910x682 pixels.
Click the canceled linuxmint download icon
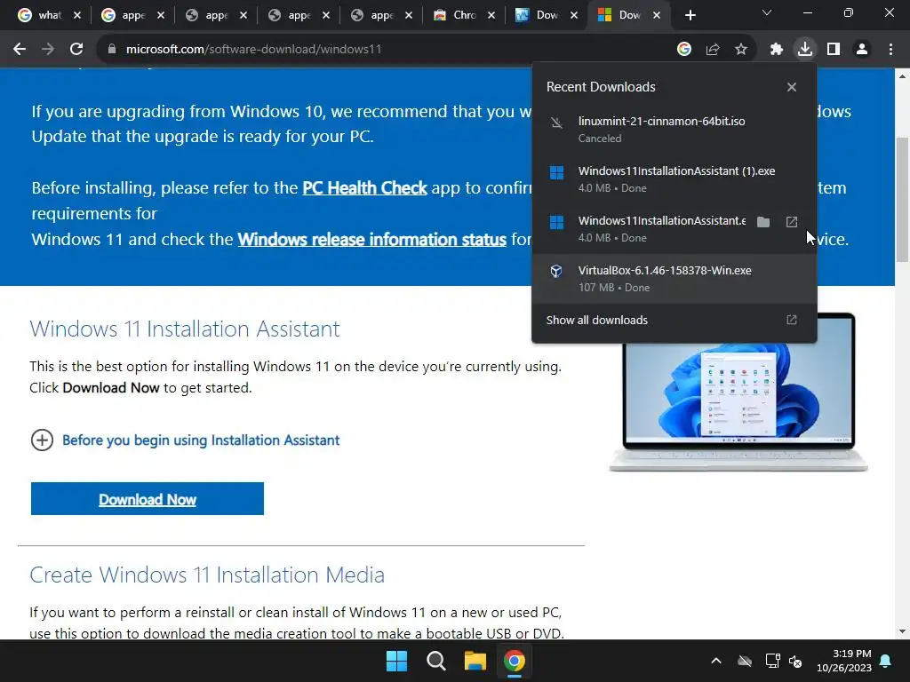click(x=556, y=123)
